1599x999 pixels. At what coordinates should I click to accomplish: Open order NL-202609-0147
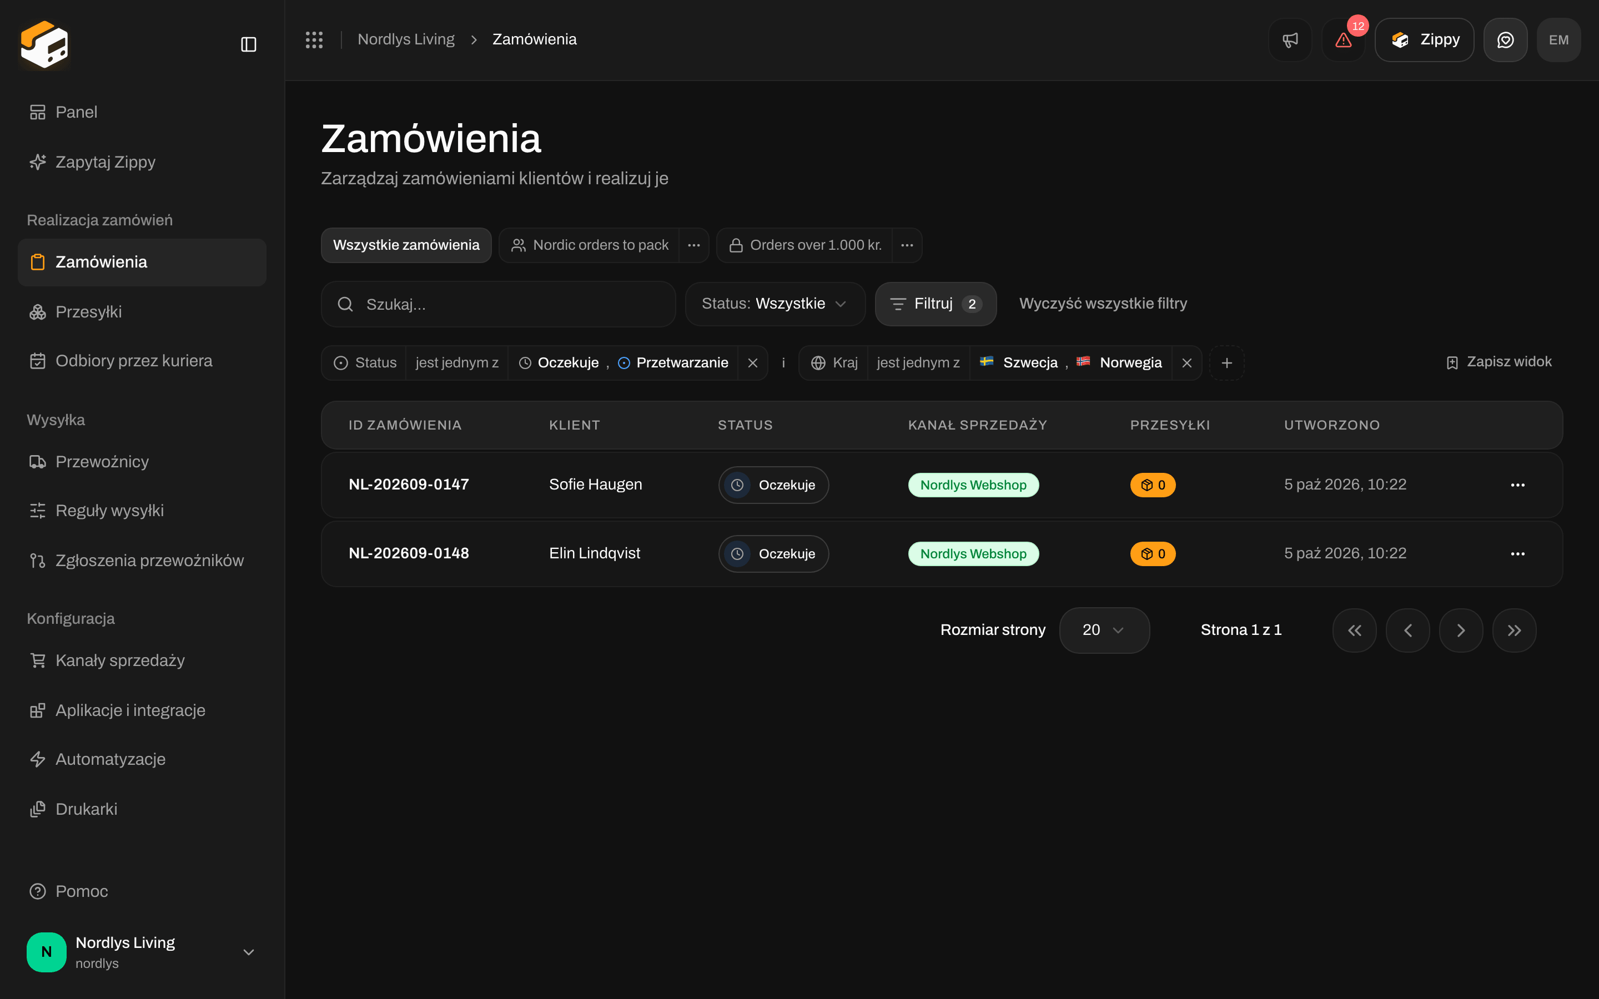coord(408,485)
